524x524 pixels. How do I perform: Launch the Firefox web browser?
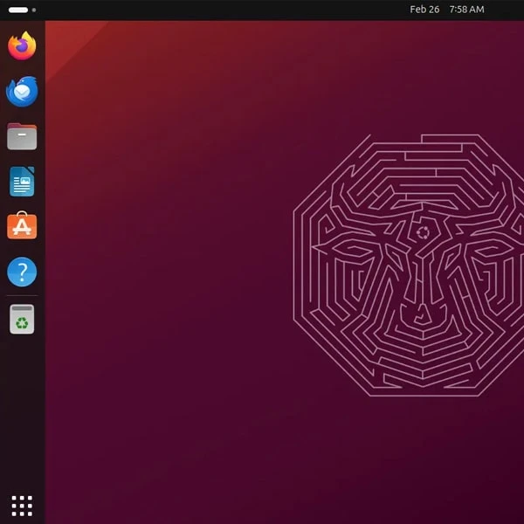[x=22, y=45]
